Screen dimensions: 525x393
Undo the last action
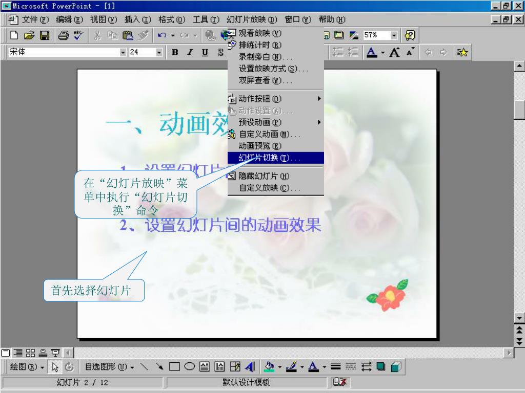coord(162,35)
